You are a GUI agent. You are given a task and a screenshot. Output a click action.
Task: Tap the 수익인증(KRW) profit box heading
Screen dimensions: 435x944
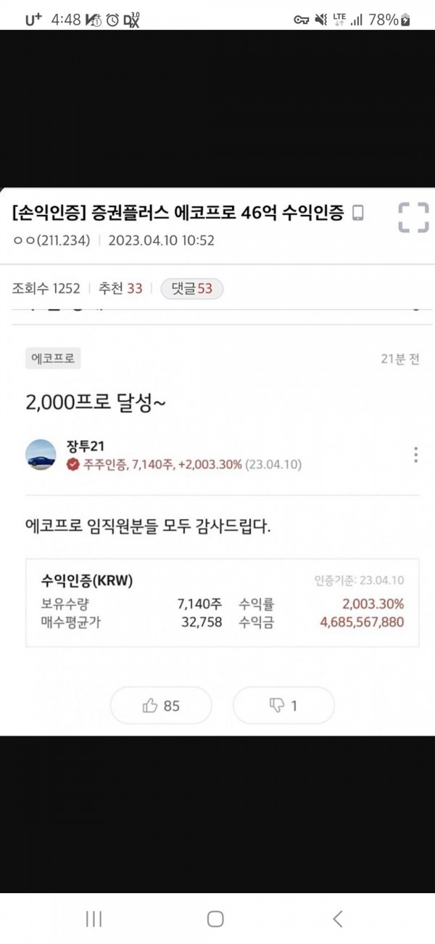[87, 581]
